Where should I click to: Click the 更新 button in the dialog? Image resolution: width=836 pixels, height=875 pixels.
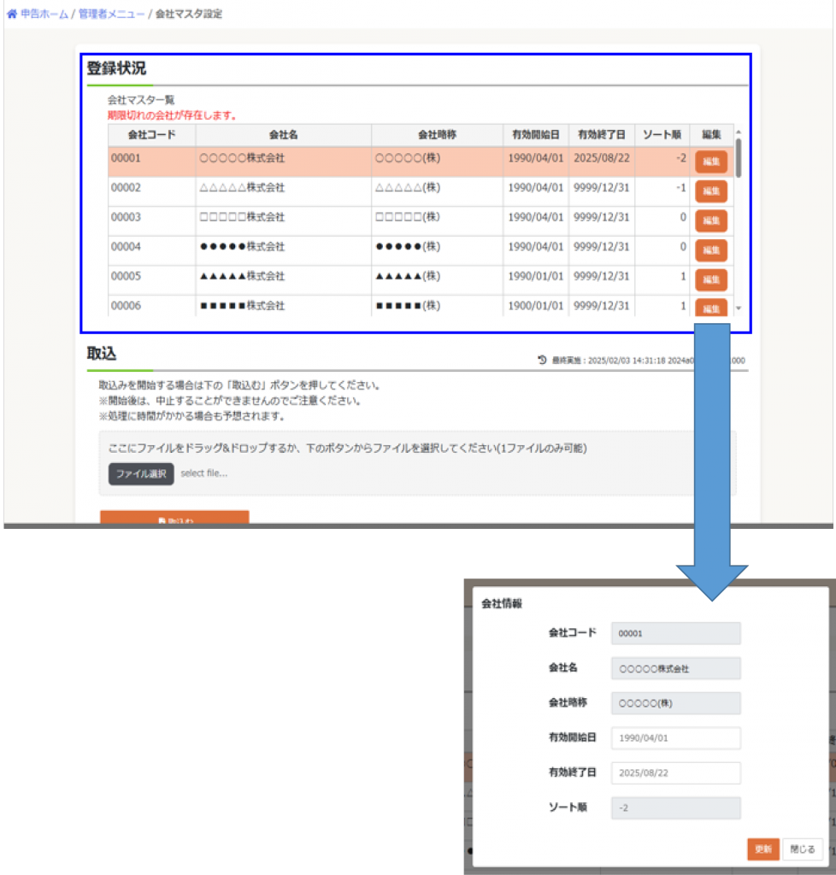762,849
